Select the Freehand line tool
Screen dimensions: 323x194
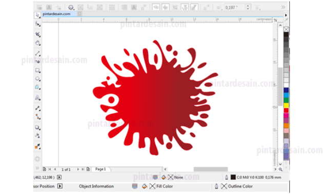pyautogui.click(x=37, y=53)
